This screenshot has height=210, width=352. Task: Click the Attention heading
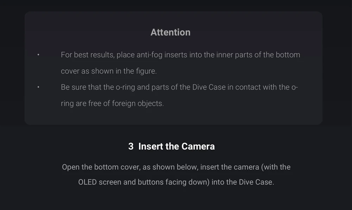click(x=170, y=32)
